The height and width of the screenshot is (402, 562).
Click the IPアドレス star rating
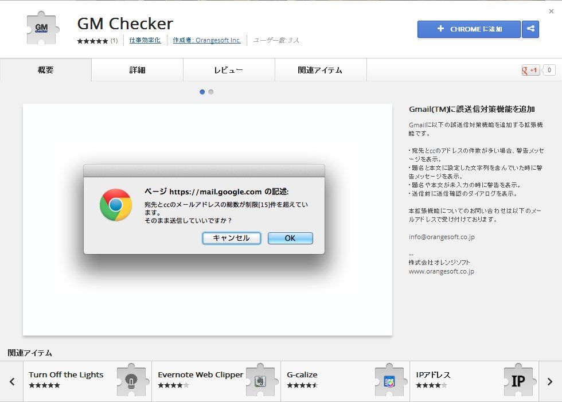coord(431,385)
